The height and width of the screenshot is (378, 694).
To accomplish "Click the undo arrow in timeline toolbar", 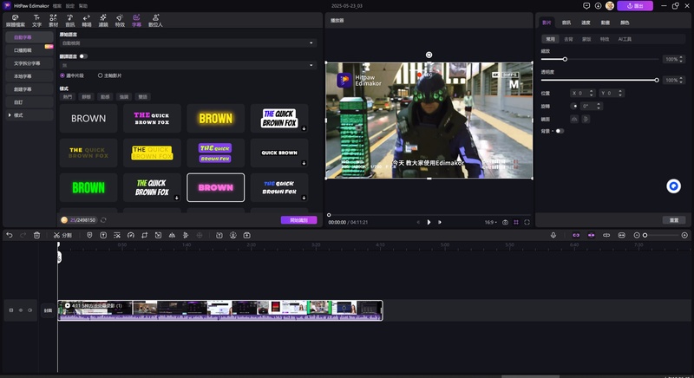I will pos(10,235).
